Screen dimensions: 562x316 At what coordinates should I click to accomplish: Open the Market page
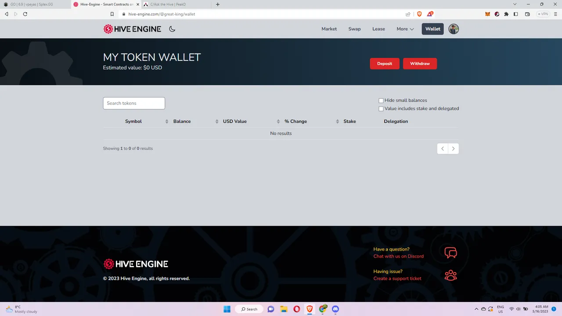click(329, 29)
